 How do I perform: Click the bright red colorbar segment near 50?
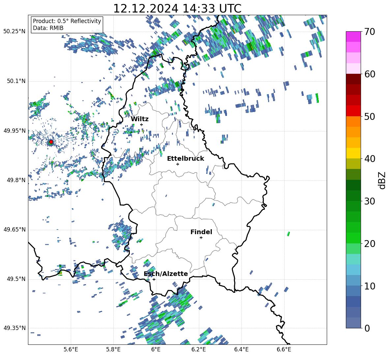(353, 111)
